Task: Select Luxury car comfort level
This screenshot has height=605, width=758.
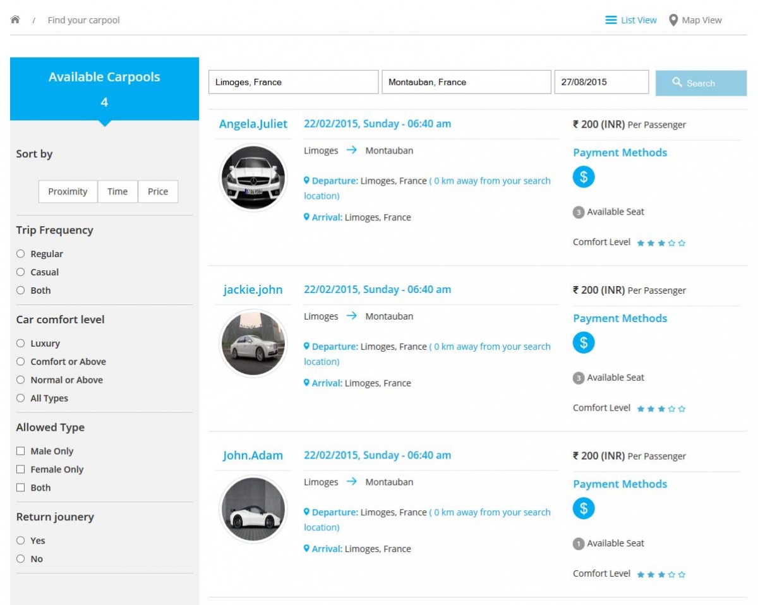Action: click(21, 344)
